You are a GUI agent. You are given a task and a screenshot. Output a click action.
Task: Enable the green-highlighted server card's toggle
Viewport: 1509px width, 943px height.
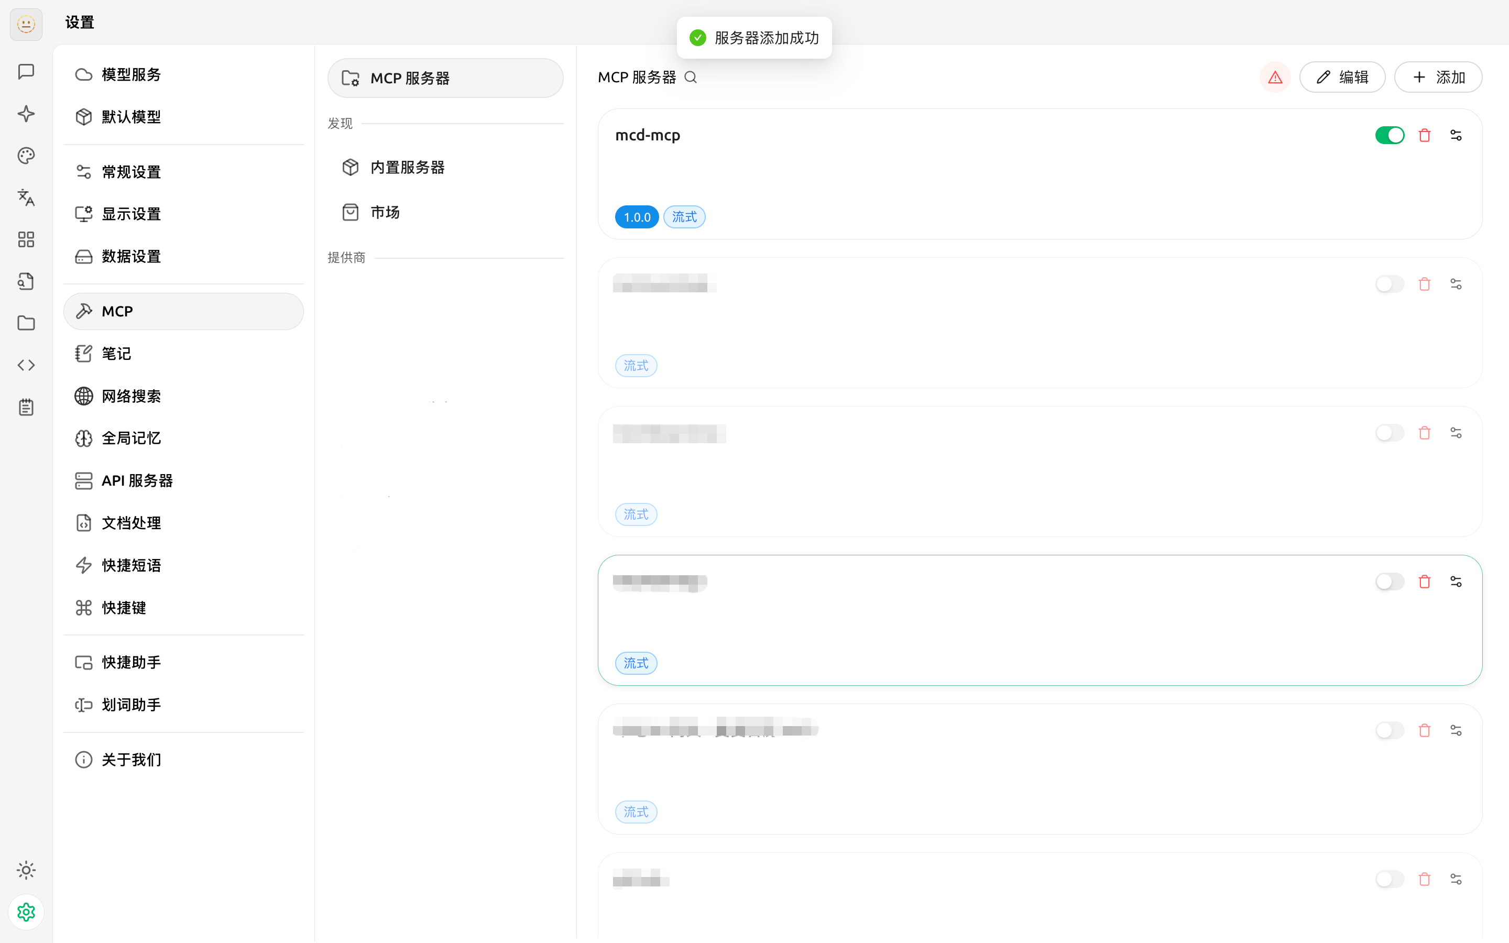point(1390,582)
